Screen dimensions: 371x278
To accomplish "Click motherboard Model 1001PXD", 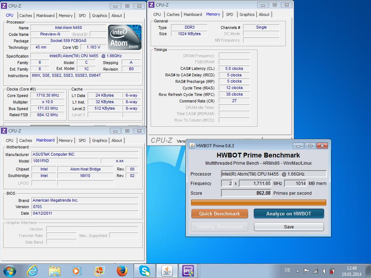I will click(66, 161).
